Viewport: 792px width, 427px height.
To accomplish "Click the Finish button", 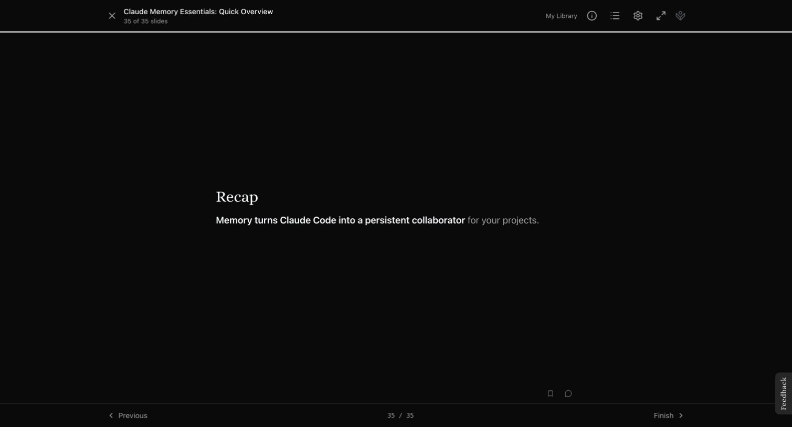I will pyautogui.click(x=668, y=415).
